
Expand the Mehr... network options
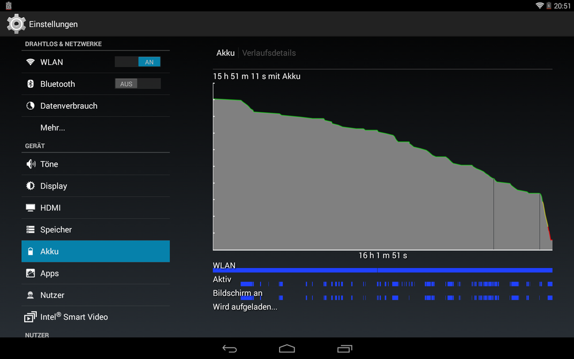(52, 128)
